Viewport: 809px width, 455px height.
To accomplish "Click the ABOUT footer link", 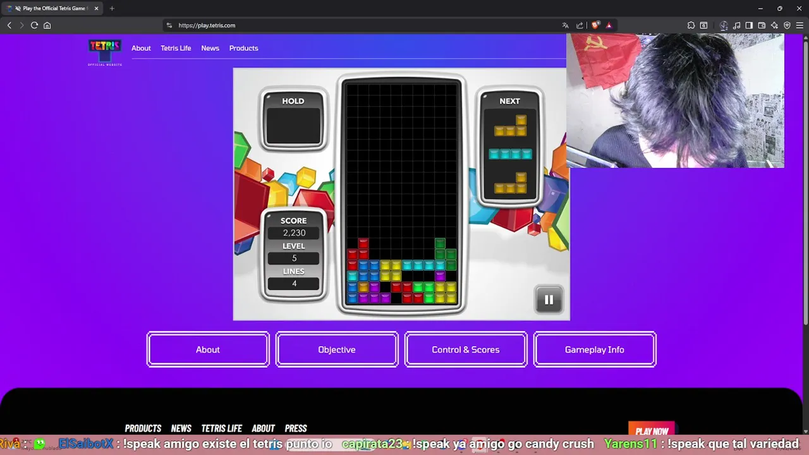I will click(263, 428).
